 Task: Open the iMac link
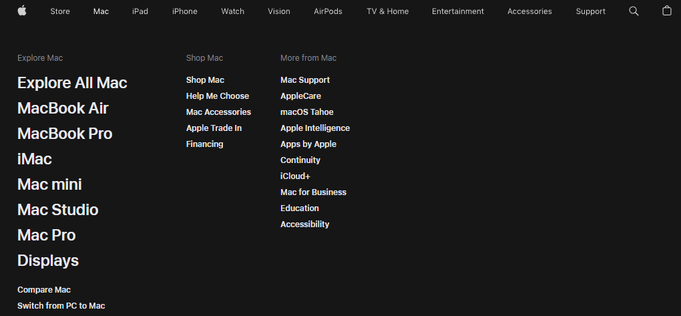coord(34,158)
